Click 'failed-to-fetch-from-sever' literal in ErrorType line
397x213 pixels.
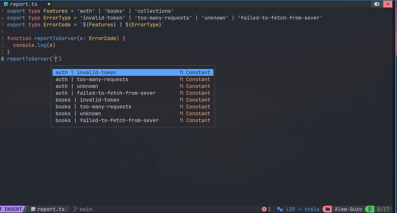coord(280,18)
